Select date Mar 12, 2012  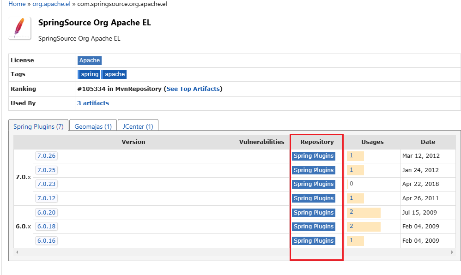coord(421,155)
